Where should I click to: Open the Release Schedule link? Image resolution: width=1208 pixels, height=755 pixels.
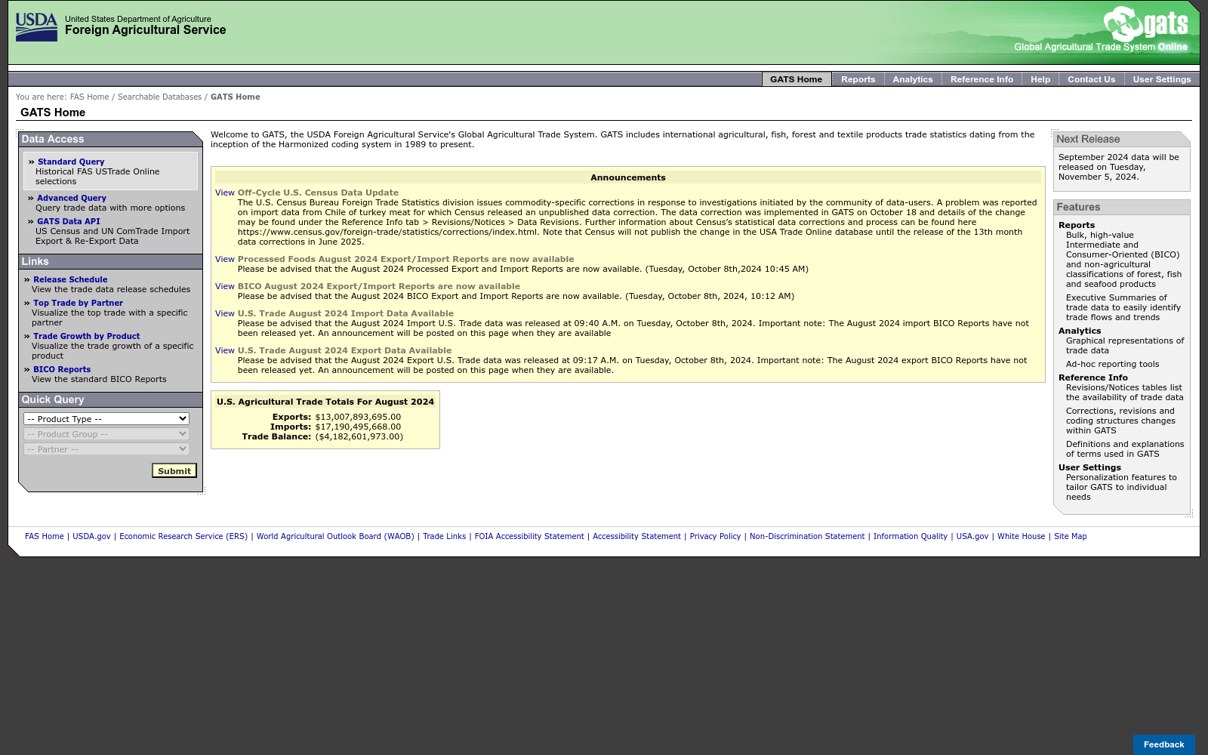click(x=70, y=280)
